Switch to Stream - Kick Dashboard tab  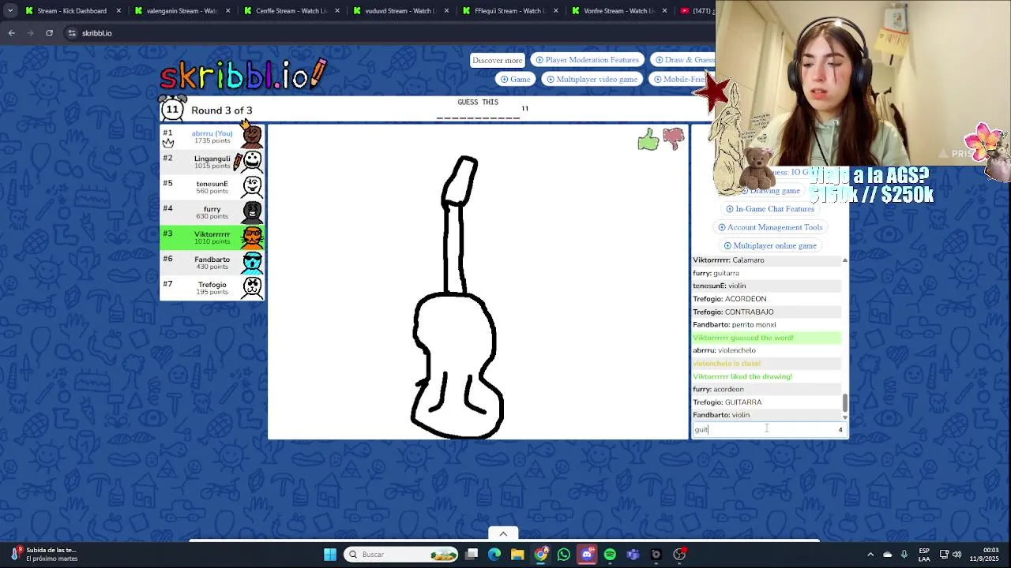tap(72, 11)
